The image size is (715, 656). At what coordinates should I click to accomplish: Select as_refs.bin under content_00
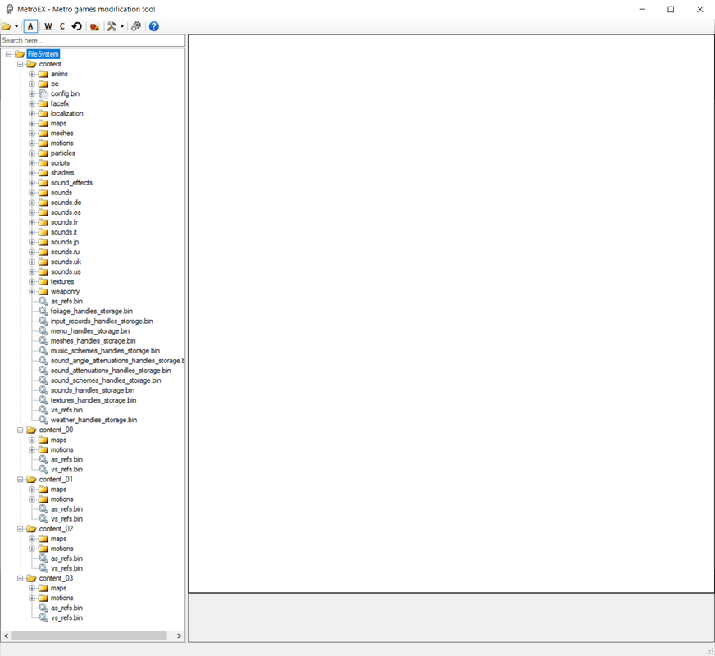66,459
